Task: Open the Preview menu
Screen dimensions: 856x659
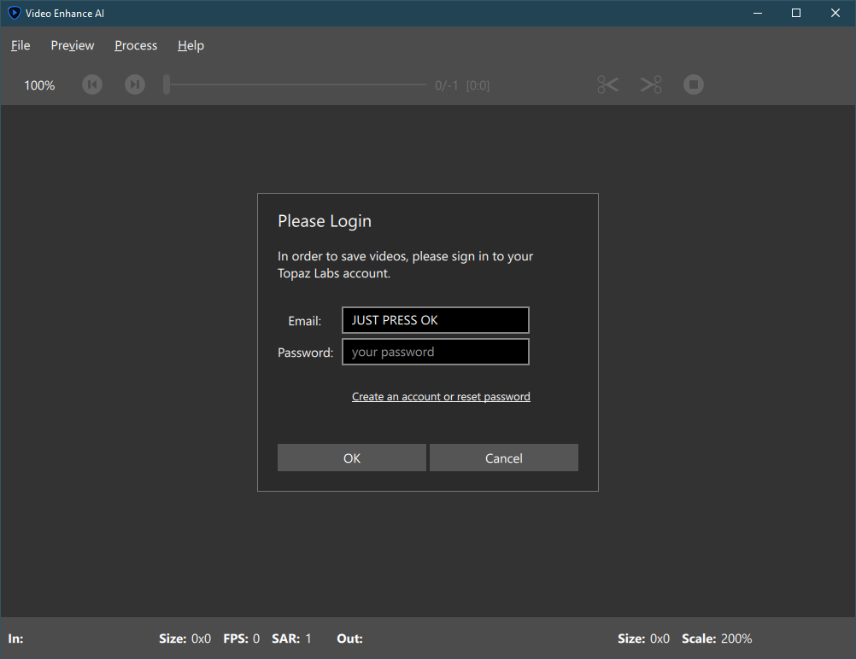Action: click(73, 45)
